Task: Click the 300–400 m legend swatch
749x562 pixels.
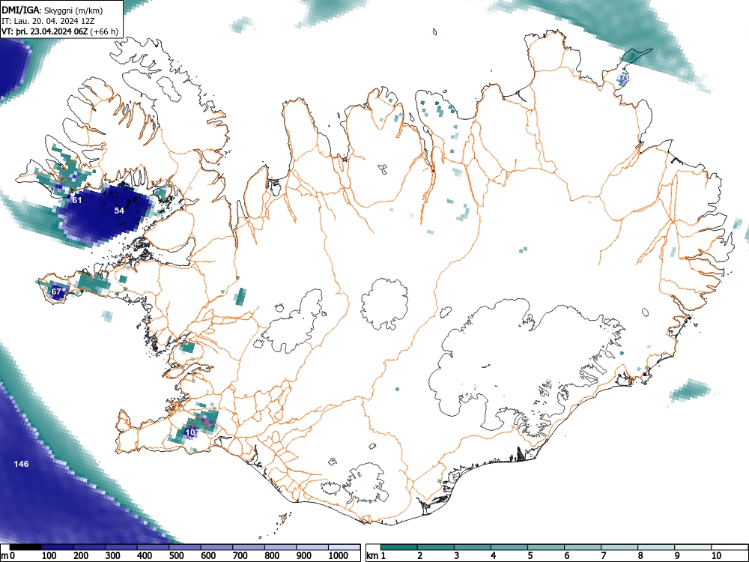Action: 121,547
